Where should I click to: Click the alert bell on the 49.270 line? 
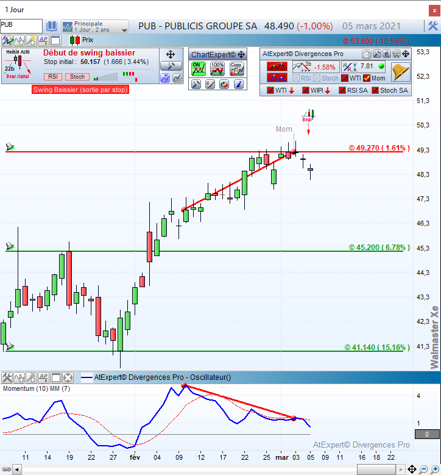click(x=10, y=147)
